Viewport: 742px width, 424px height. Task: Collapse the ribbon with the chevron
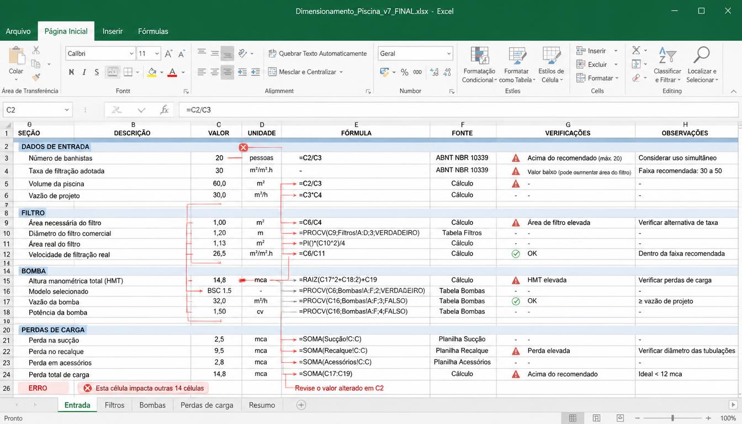[x=733, y=91]
